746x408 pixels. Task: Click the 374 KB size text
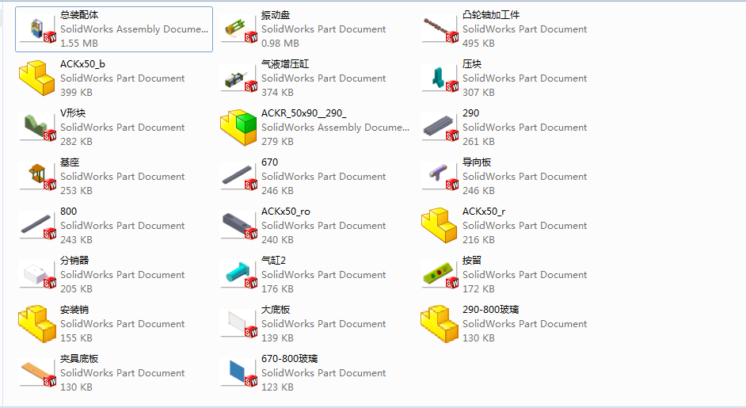(x=277, y=93)
